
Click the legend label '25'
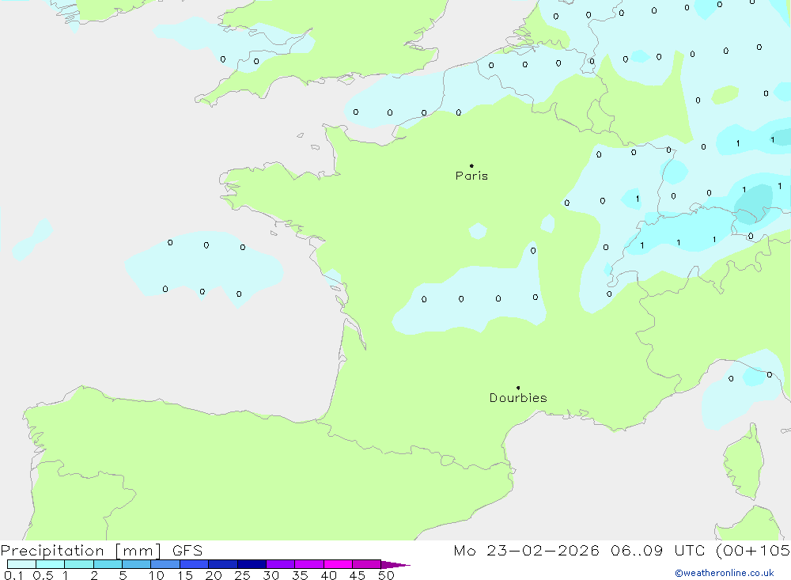coord(242,575)
